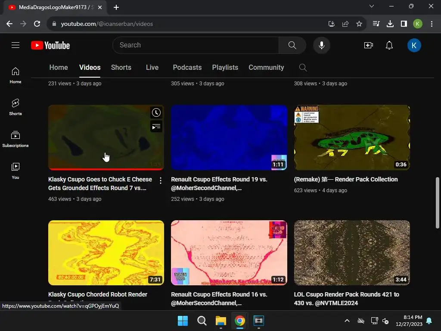The width and height of the screenshot is (441, 331).
Task: Open the Windows Start menu
Action: tap(183, 321)
